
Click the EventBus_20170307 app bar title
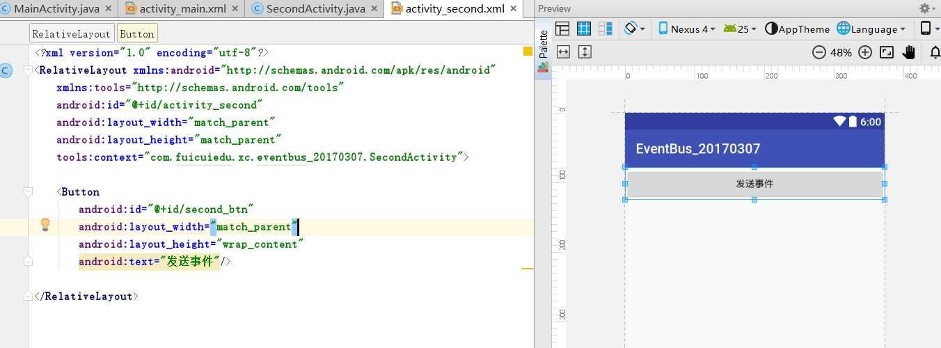point(698,148)
